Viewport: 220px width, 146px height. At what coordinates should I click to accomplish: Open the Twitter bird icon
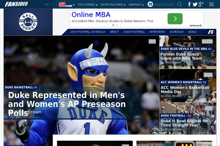click(x=195, y=4)
